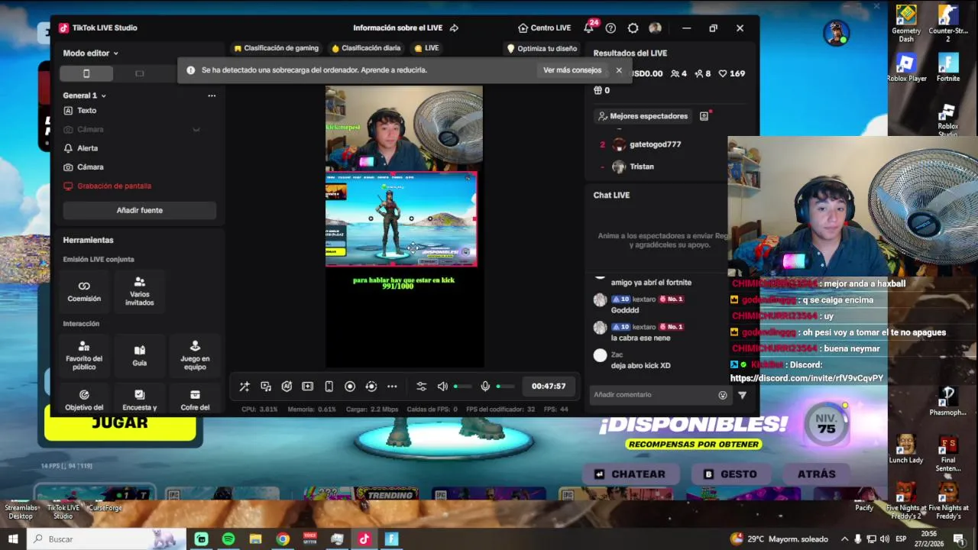
Task: Open the Roblox Player desktop shortcut
Action: click(906, 67)
